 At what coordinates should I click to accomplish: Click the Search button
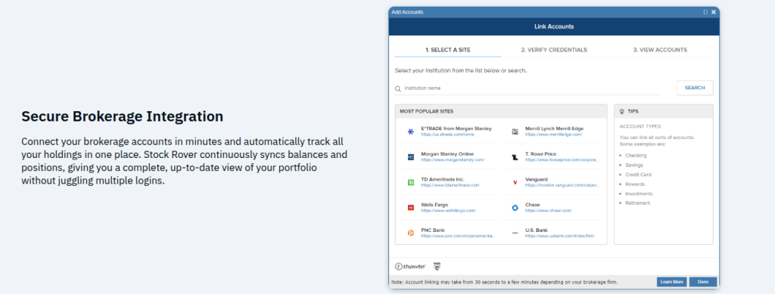click(695, 88)
